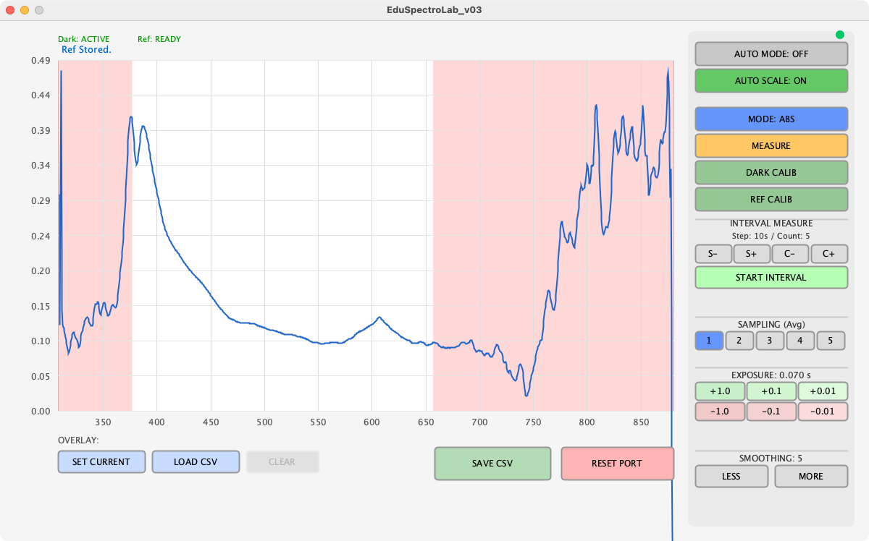Run DARK CALIB calibration
The image size is (869, 541).
click(x=771, y=173)
